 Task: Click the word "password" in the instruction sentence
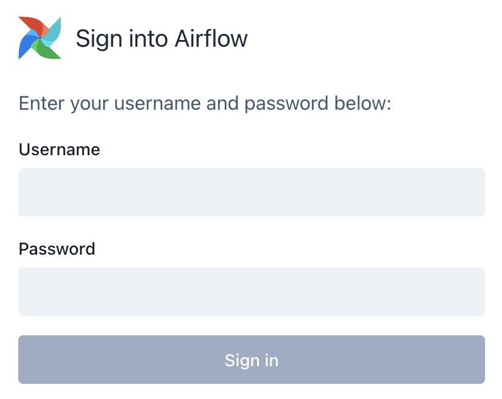(x=286, y=103)
